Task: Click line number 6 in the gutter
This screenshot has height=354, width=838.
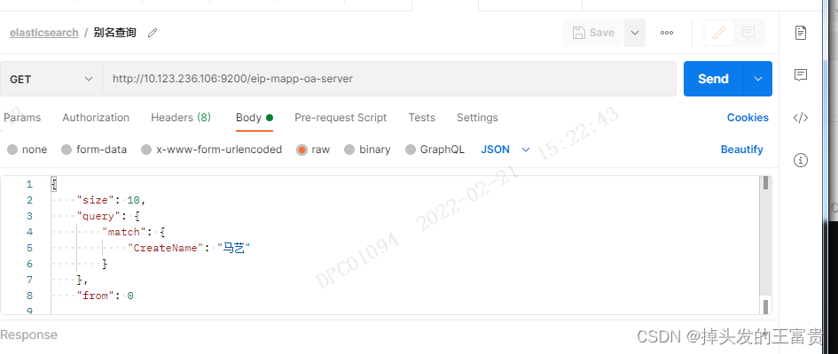Action: 29,265
